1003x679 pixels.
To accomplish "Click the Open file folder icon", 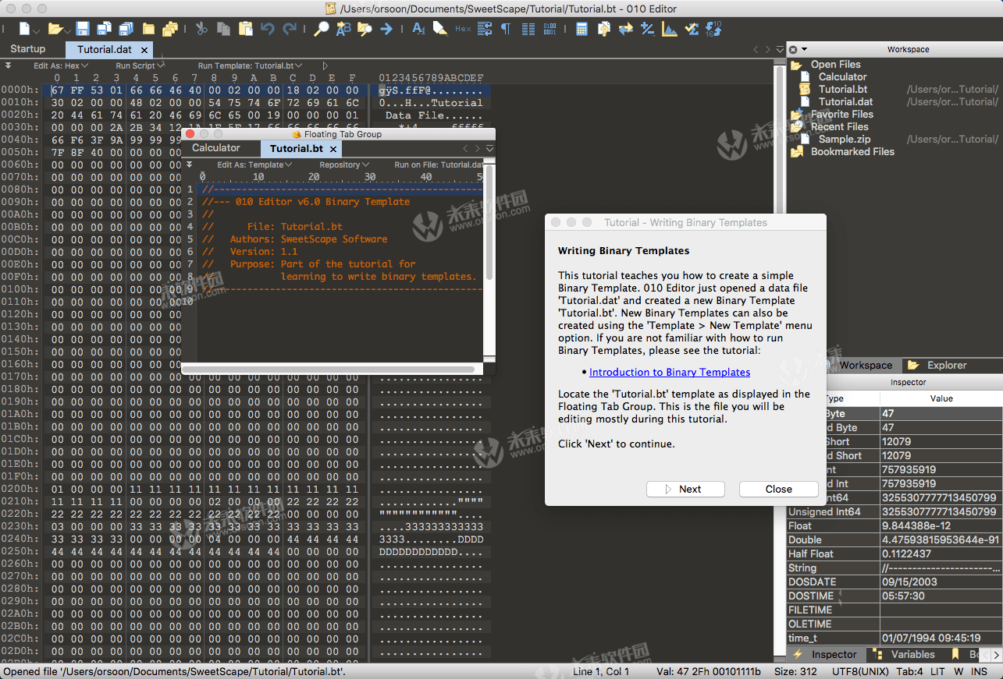I will tap(55, 29).
